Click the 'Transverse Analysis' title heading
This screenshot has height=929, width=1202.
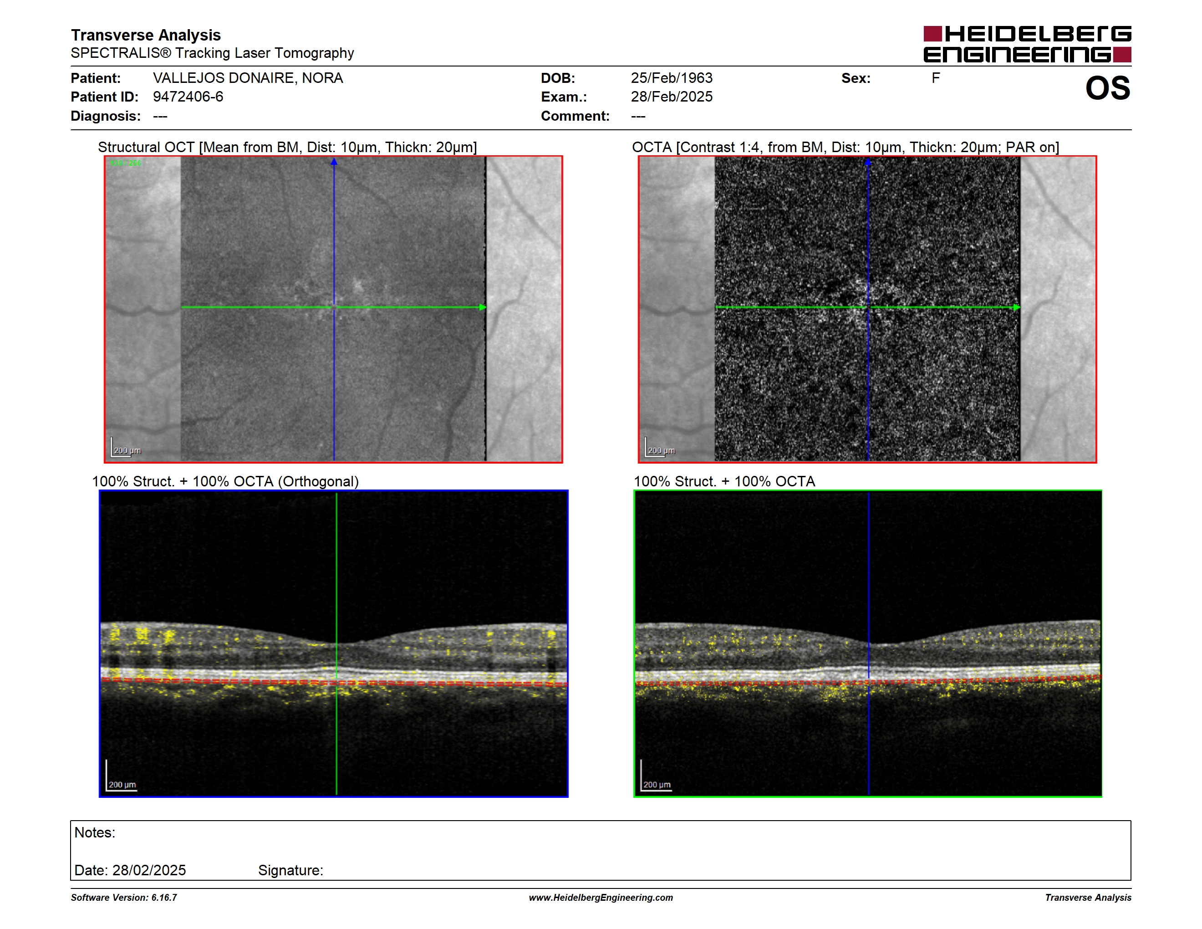pyautogui.click(x=146, y=35)
